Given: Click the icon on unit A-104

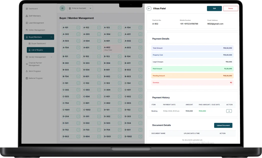Looking at the screenshot, I should tap(140, 27).
